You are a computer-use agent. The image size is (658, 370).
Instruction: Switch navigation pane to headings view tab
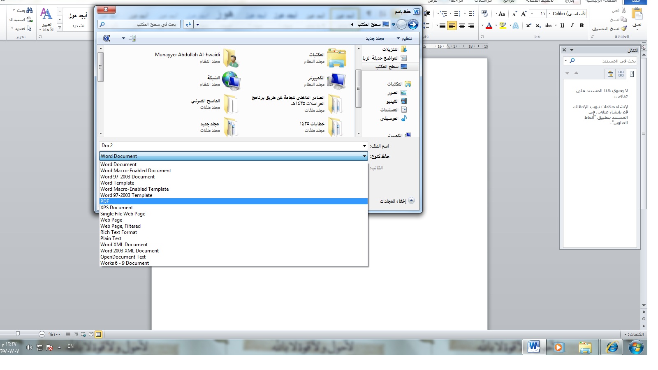click(x=632, y=74)
